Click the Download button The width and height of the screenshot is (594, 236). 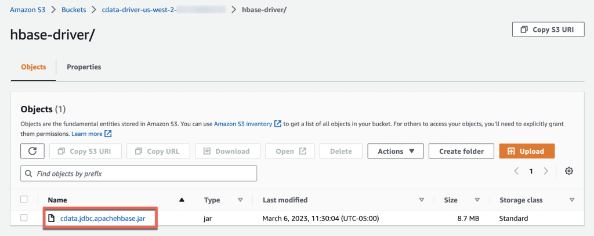coord(227,151)
